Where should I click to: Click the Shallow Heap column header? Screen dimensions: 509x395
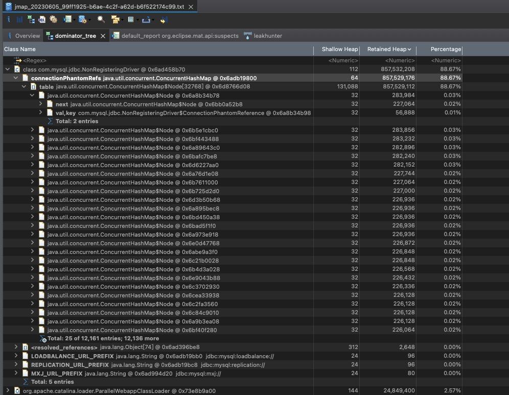point(339,50)
